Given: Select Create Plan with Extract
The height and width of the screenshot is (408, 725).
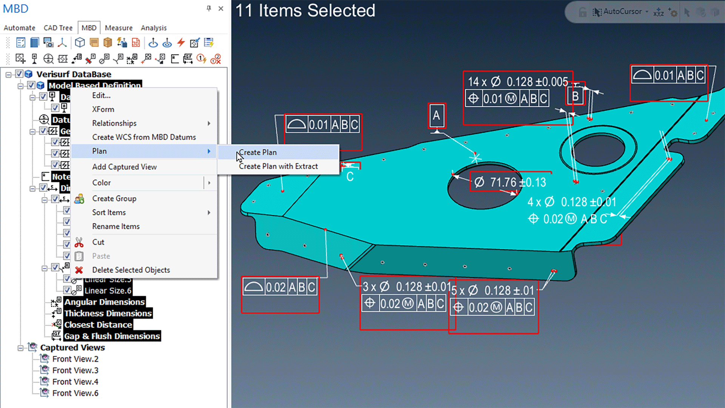Looking at the screenshot, I should [278, 166].
